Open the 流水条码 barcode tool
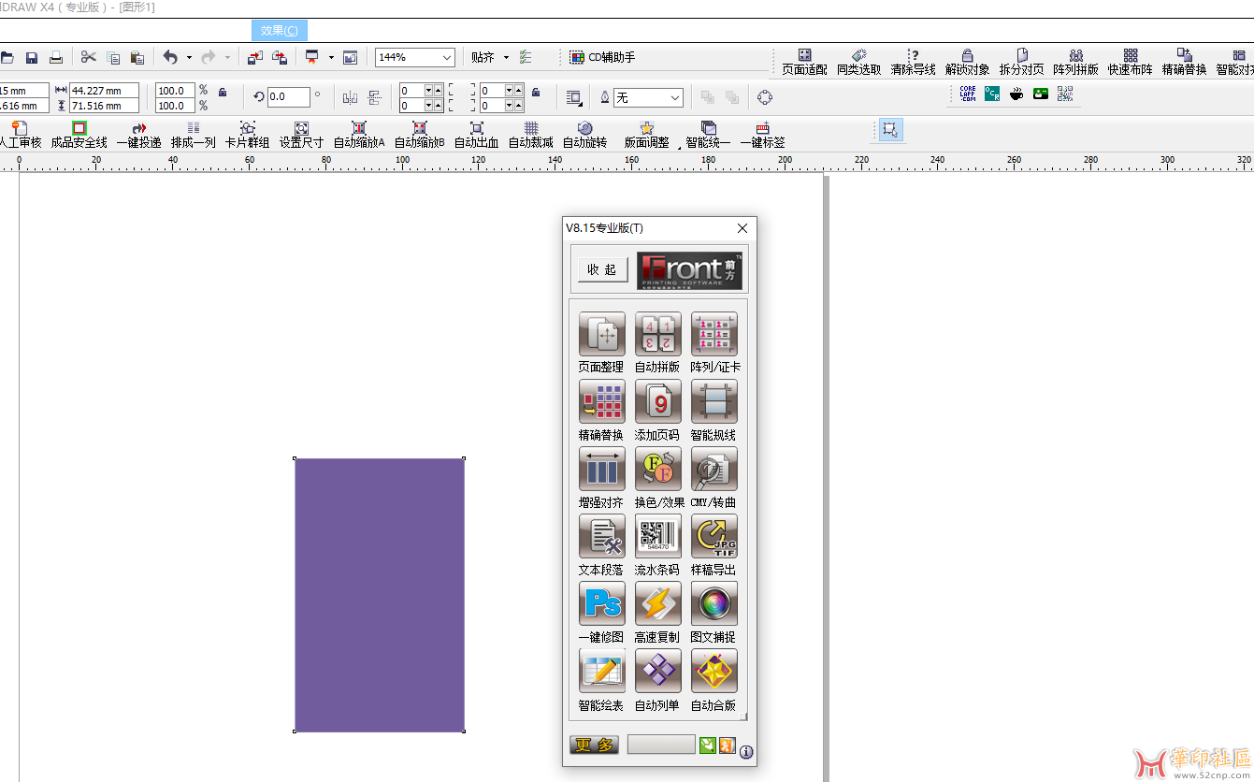The height and width of the screenshot is (782, 1254). (x=657, y=536)
